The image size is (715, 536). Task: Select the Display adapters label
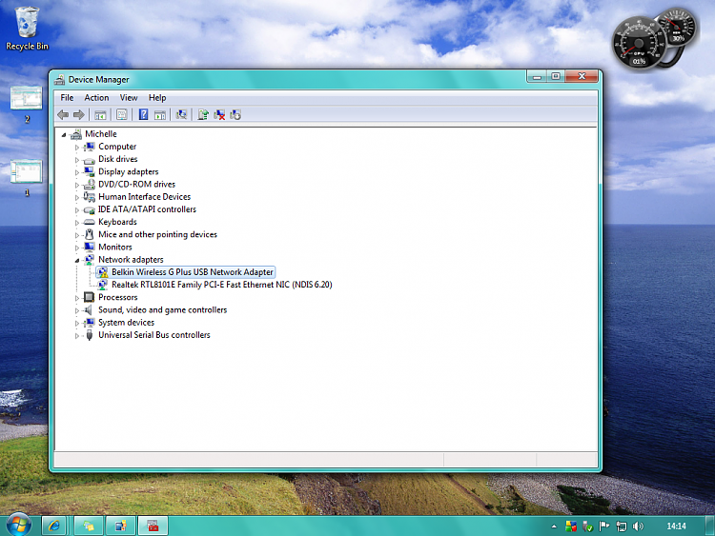pos(128,171)
